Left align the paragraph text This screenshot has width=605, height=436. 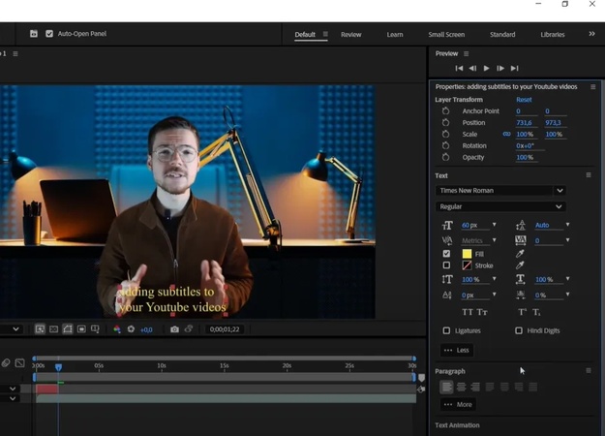coord(446,387)
